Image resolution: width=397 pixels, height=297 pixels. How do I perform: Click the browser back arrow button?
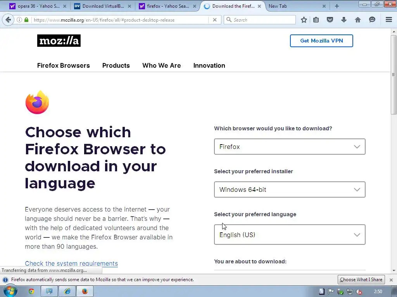[x=8, y=20]
